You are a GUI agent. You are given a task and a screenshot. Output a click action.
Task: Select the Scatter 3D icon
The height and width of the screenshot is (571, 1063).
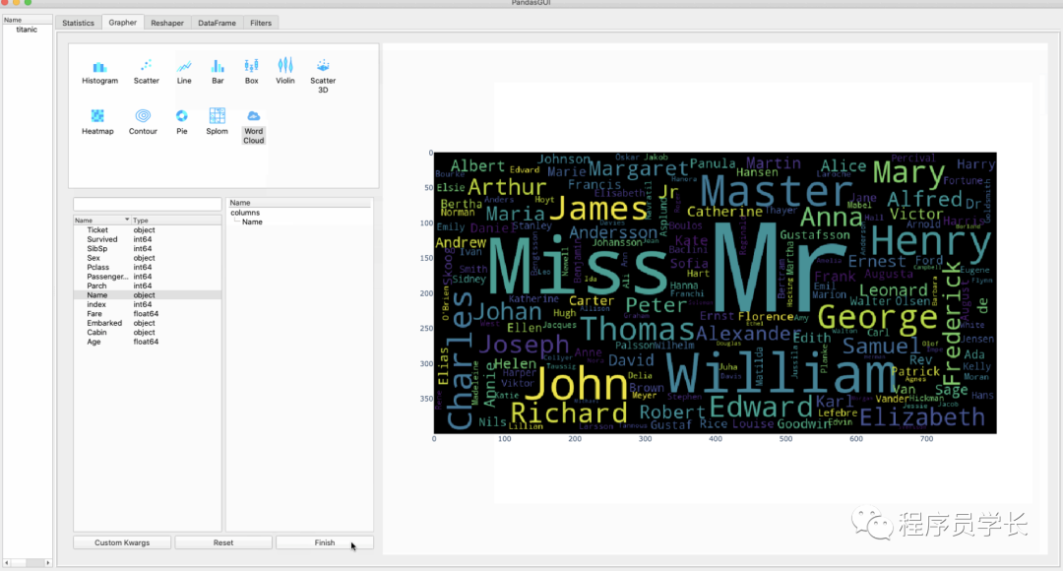(x=323, y=76)
